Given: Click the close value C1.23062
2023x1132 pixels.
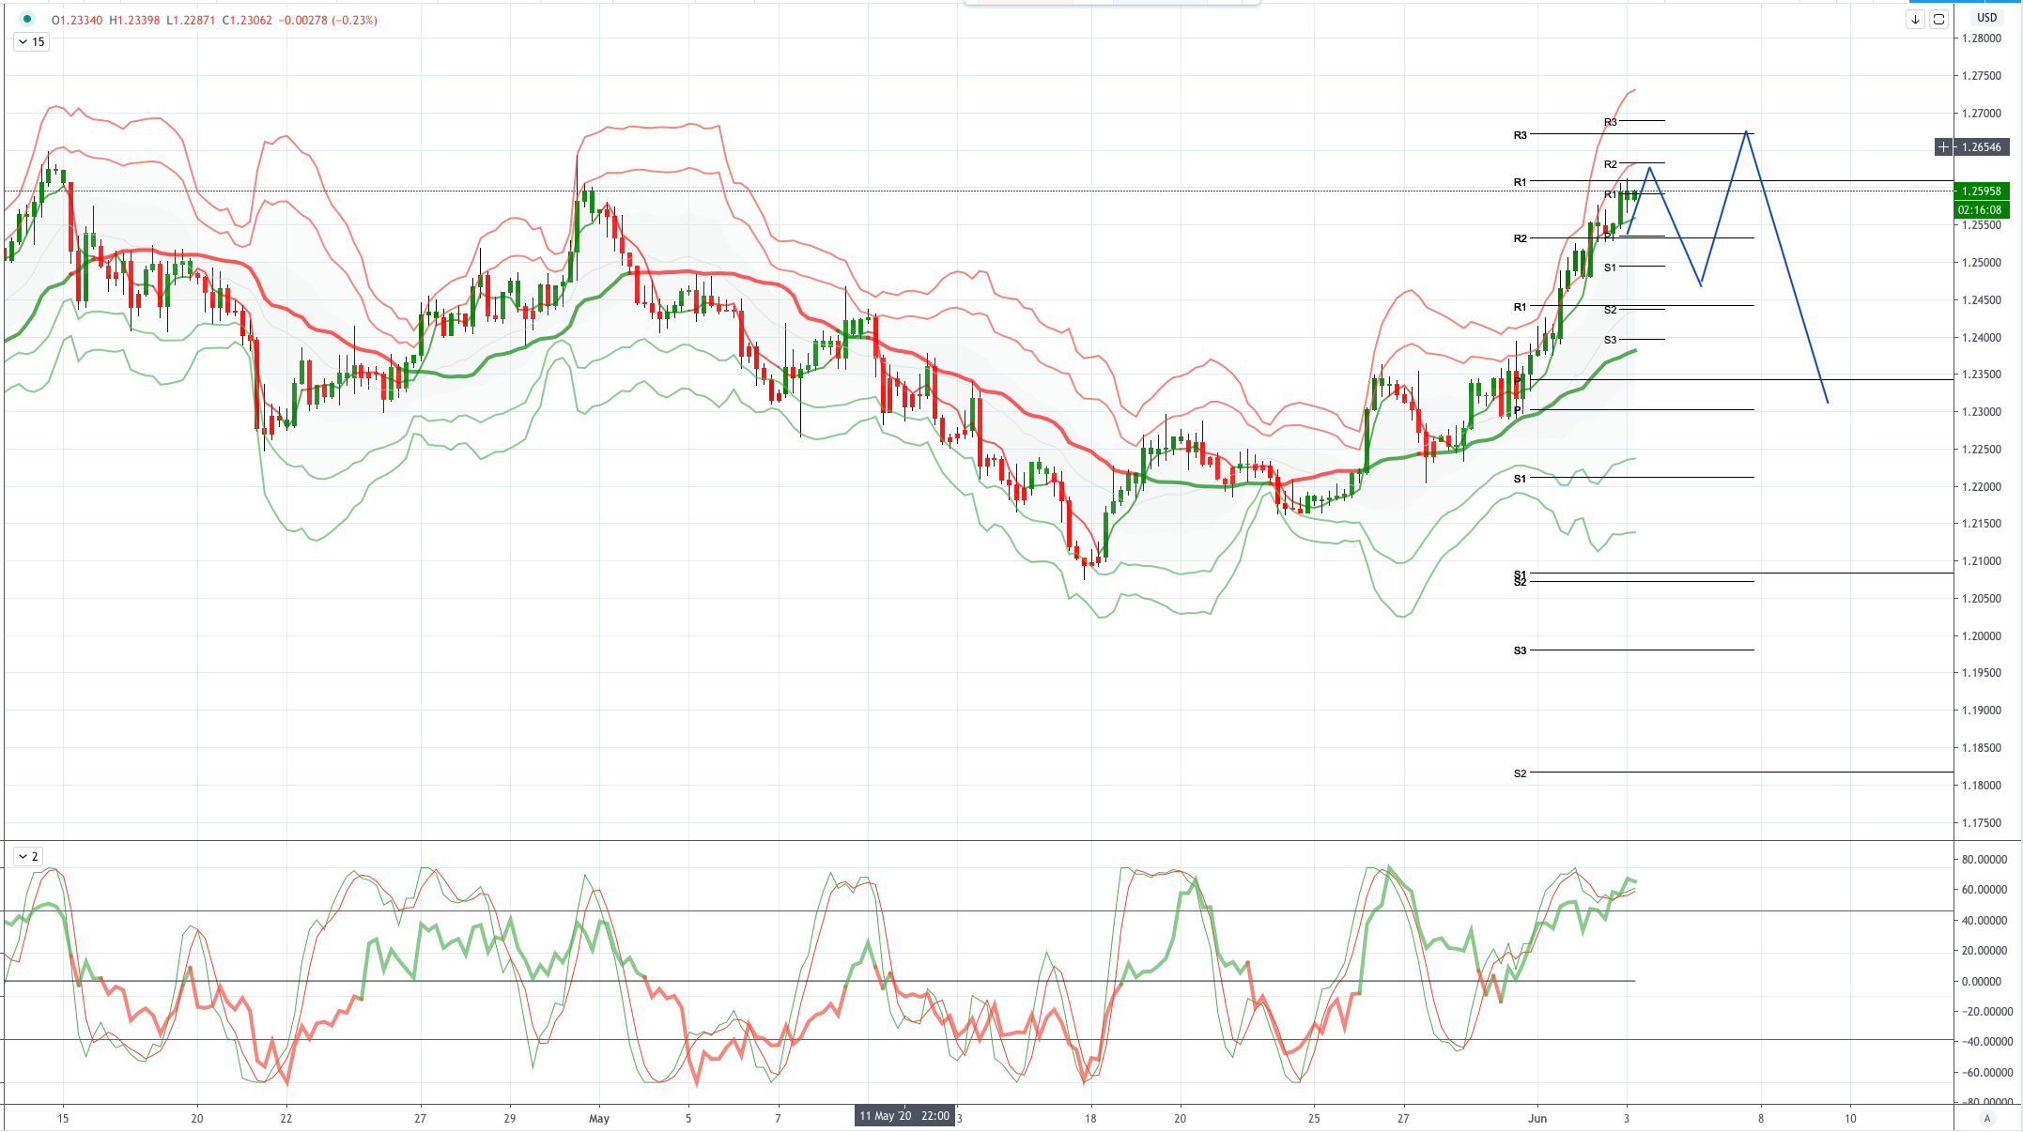Looking at the screenshot, I should coord(247,20).
